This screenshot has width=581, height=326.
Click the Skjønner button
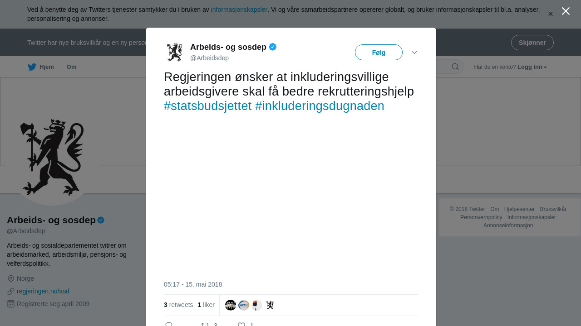pyautogui.click(x=532, y=43)
